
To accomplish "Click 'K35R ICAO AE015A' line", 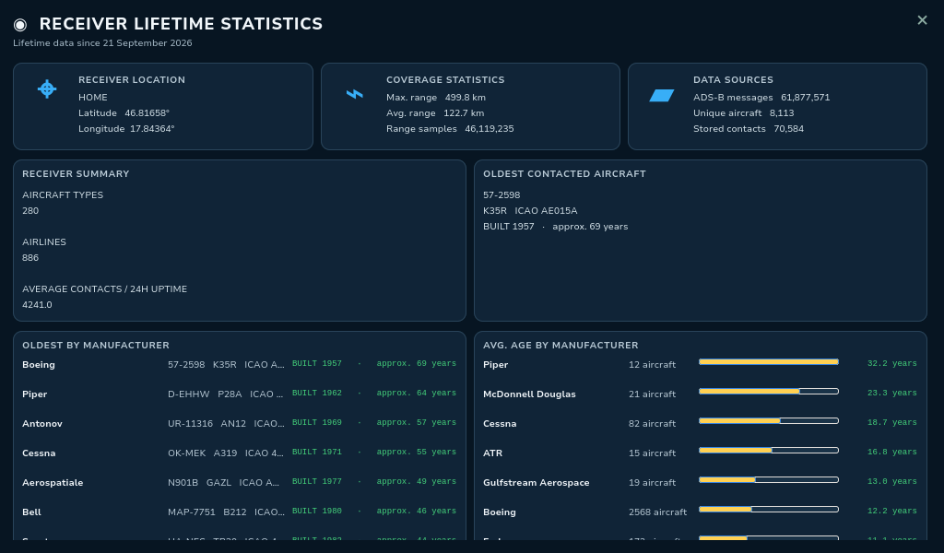I will point(530,211).
